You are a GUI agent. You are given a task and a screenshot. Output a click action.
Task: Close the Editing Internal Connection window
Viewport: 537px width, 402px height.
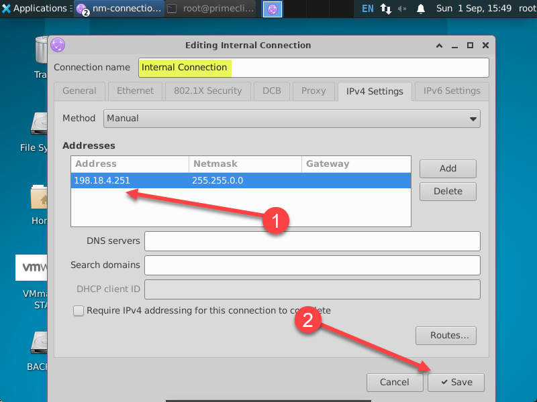(x=485, y=45)
